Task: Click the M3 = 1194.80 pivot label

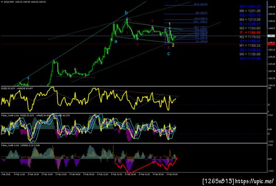Action: tap(250, 28)
